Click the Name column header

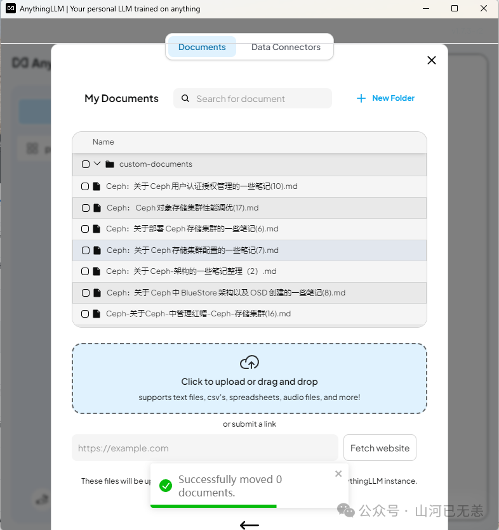(x=103, y=141)
